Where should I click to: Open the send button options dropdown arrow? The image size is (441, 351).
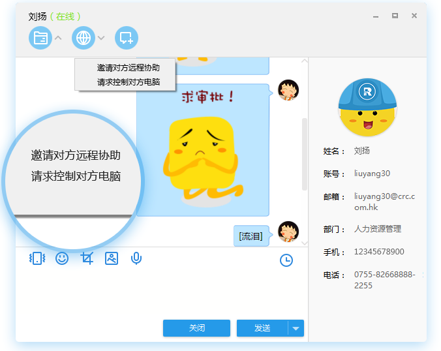point(296,328)
